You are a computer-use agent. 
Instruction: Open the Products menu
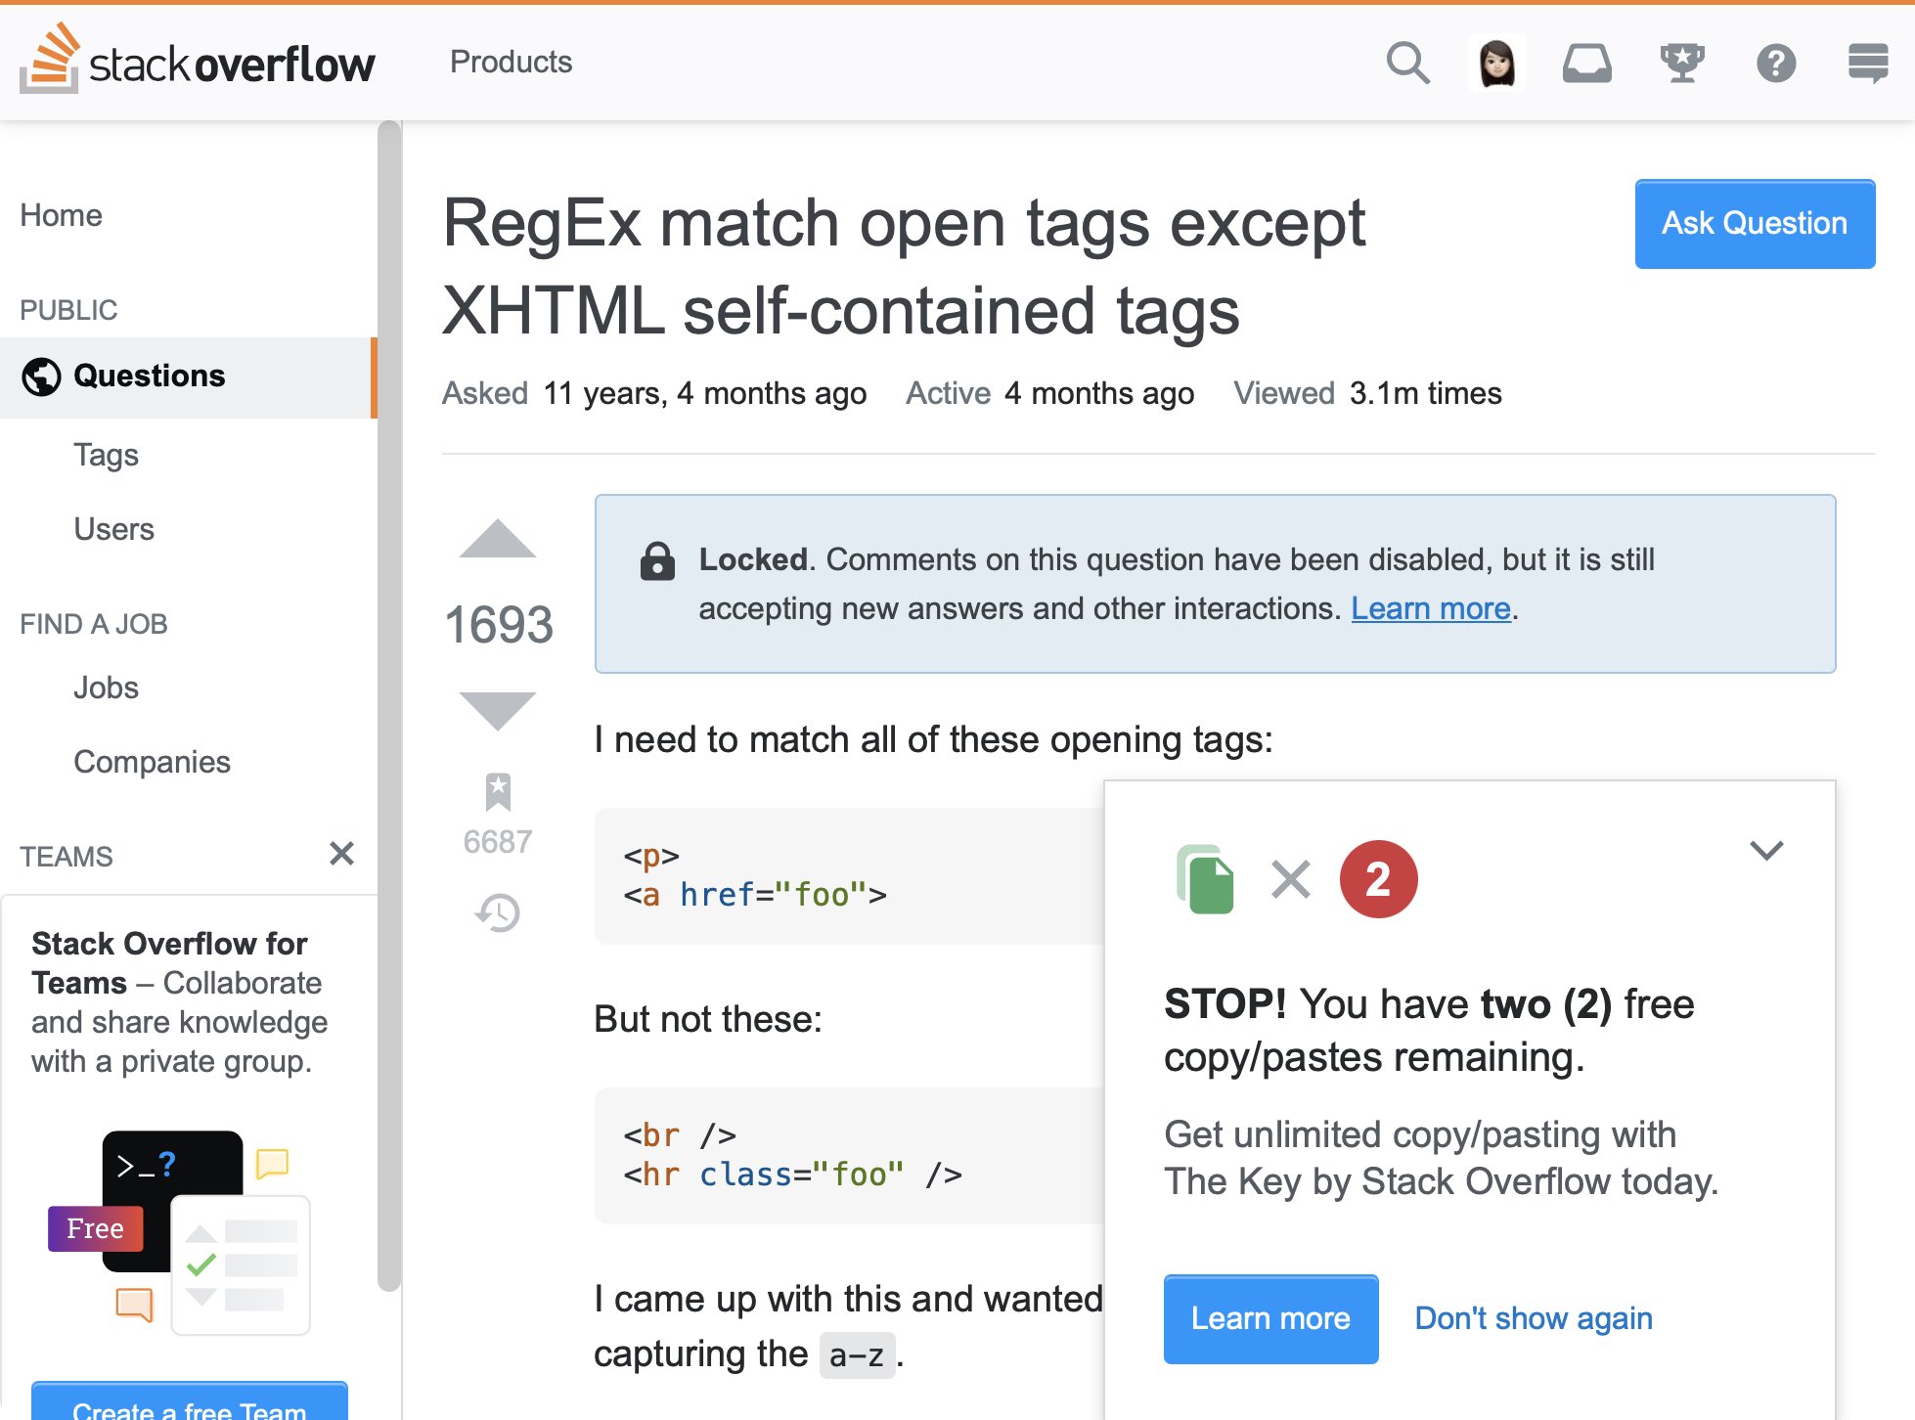[511, 62]
